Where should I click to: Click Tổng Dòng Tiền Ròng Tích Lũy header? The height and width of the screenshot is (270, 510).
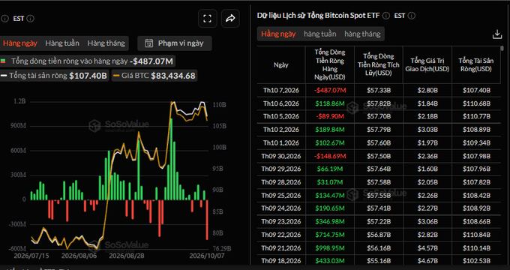click(379, 64)
